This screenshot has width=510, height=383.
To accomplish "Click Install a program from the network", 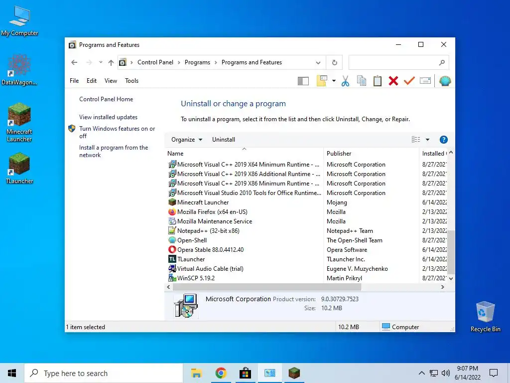I will pos(114,152).
